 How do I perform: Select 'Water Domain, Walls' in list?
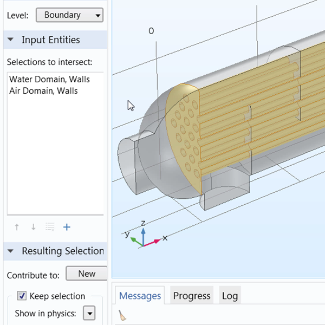point(49,79)
